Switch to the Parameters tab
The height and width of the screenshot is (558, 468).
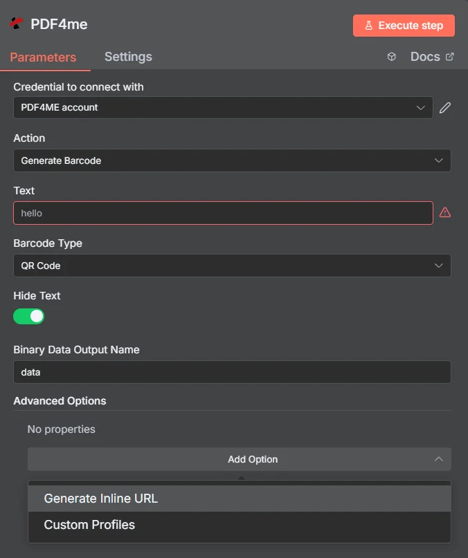coord(43,57)
